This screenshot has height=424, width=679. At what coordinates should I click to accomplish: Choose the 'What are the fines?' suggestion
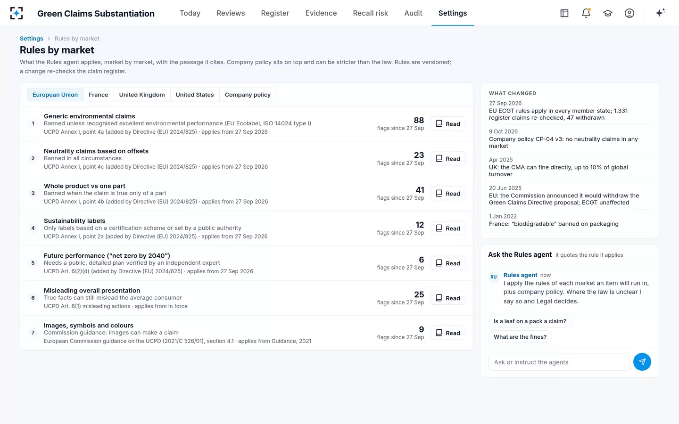(x=520, y=337)
